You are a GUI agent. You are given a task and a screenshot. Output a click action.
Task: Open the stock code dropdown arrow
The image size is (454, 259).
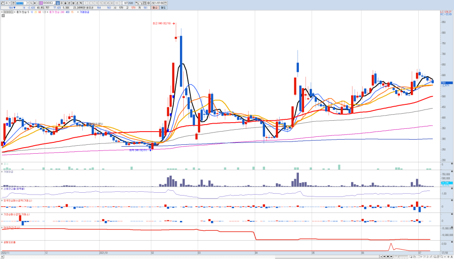28,3
